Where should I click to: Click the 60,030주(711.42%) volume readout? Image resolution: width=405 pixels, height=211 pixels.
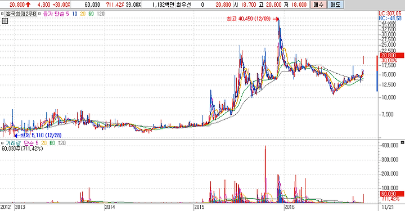click(22, 149)
